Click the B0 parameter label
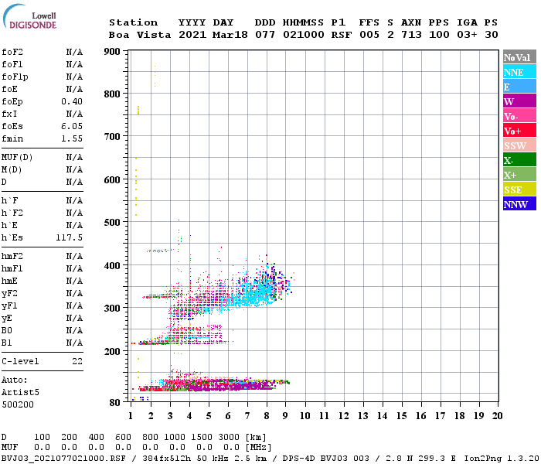The height and width of the screenshot is (464, 541). (6, 331)
